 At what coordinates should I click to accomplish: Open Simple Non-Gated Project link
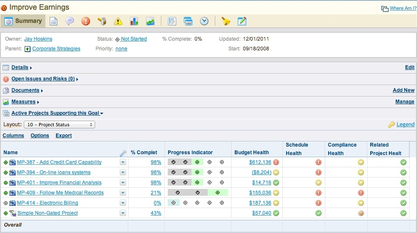point(48,213)
